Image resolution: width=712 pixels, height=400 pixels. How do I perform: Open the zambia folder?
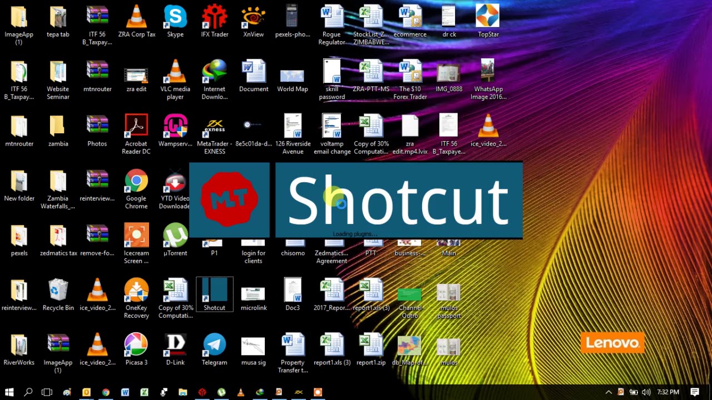[58, 131]
